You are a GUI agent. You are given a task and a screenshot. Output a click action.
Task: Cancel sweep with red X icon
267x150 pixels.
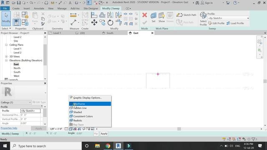point(145,15)
